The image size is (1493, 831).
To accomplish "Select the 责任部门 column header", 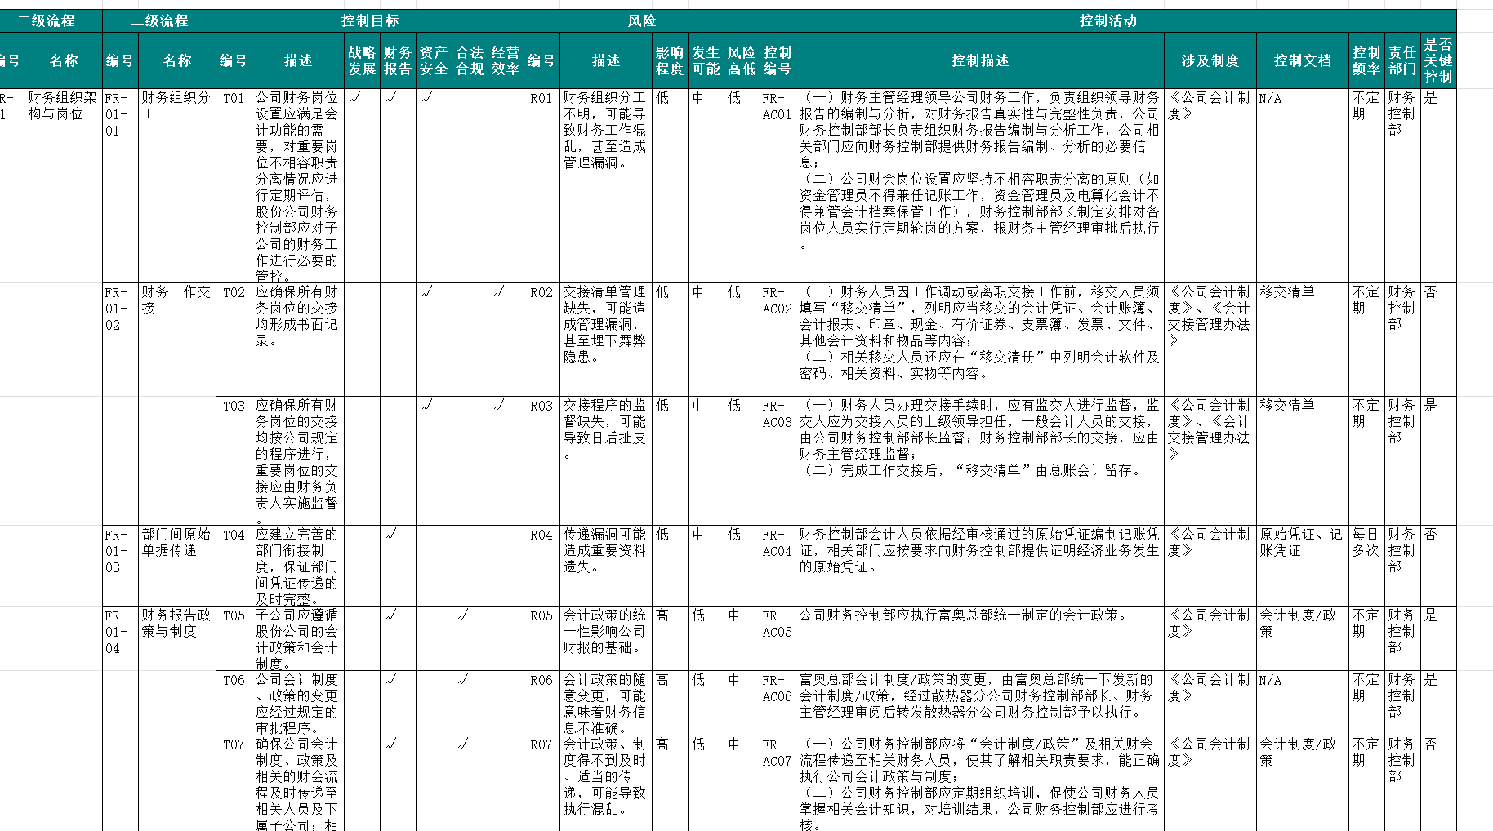I will (x=1402, y=60).
